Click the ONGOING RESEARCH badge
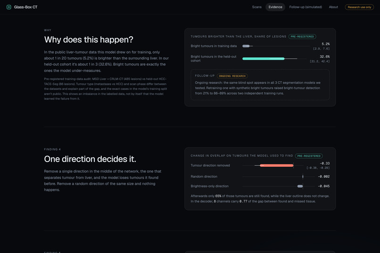This screenshot has height=253, width=380. (232, 76)
